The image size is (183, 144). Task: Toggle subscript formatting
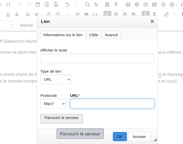coord(28,14)
